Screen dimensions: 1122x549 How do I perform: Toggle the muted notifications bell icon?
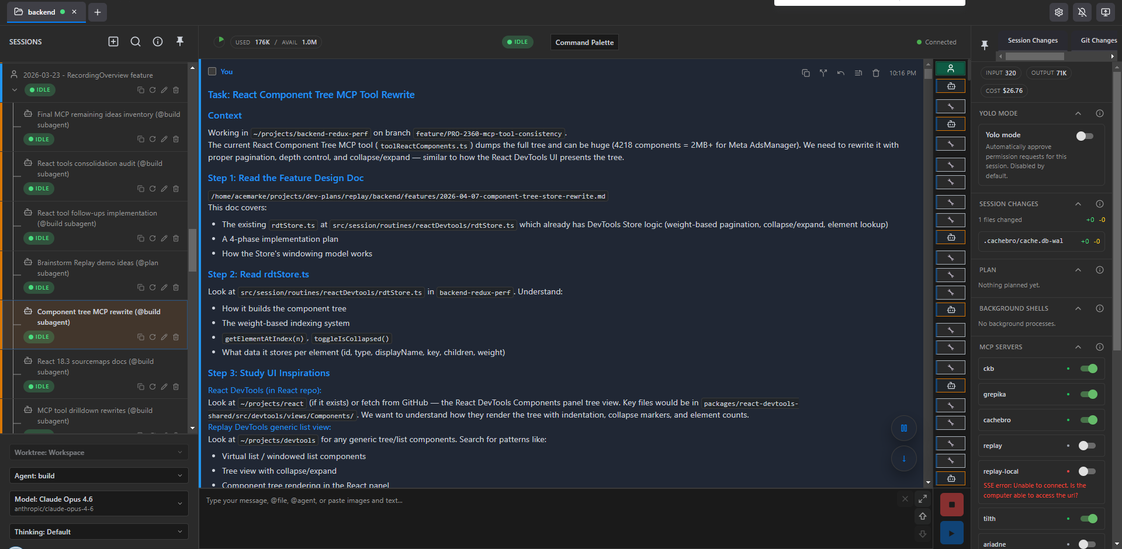point(1082,12)
